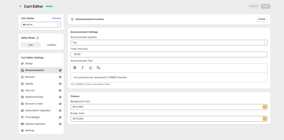
Task: Open the Cart Status dropdown
Action: (41, 25)
